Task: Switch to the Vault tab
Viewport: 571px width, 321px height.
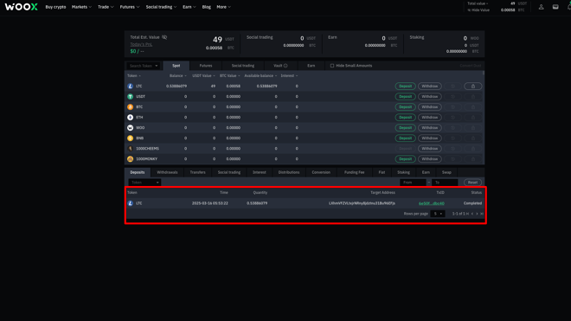Action: tap(280, 66)
